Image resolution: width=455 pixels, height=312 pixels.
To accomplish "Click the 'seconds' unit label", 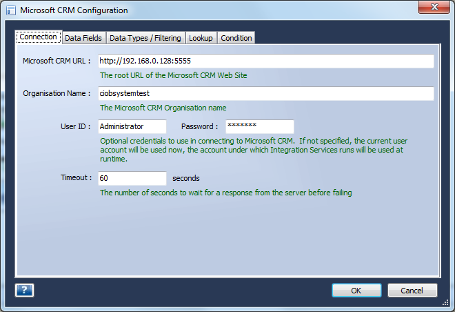I will pyautogui.click(x=186, y=178).
